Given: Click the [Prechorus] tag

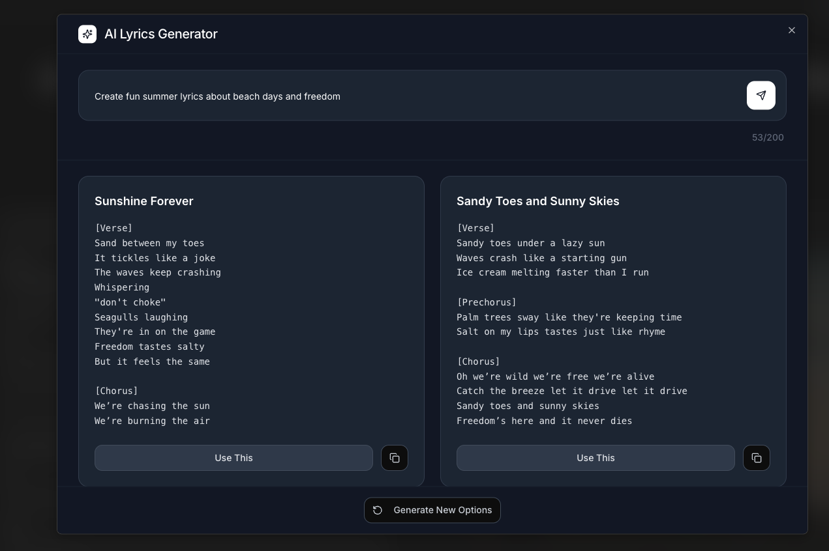Looking at the screenshot, I should click(487, 302).
